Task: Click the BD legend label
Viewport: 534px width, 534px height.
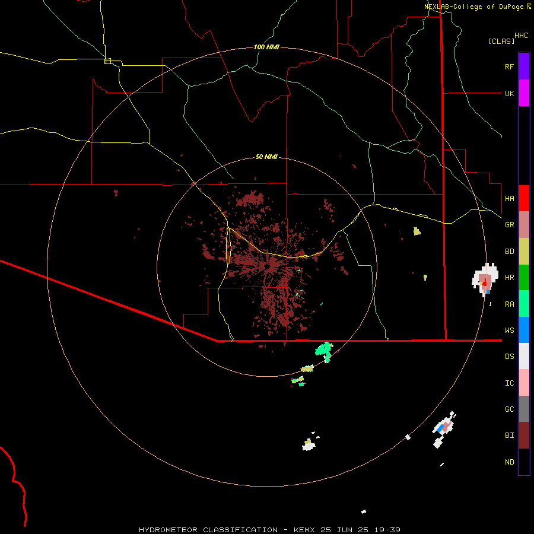Action: click(x=509, y=252)
